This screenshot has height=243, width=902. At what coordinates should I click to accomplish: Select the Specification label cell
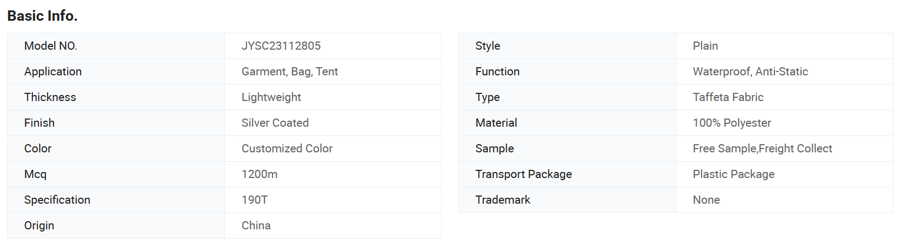click(116, 200)
